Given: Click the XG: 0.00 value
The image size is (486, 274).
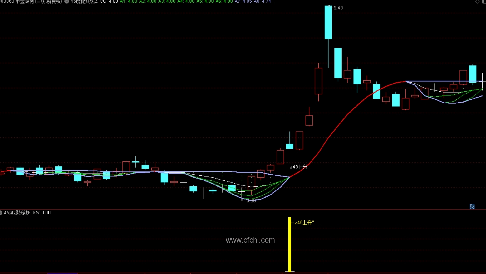Looking at the screenshot, I should (x=42, y=213).
